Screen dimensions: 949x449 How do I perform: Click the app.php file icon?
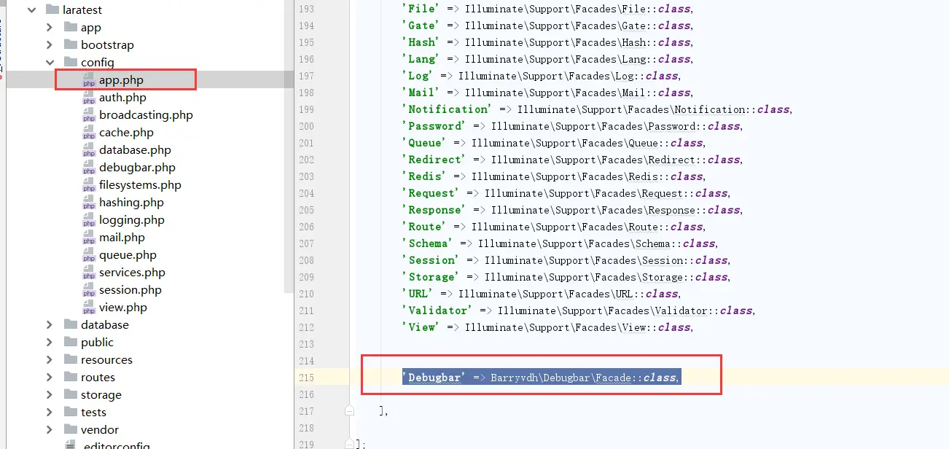(89, 80)
